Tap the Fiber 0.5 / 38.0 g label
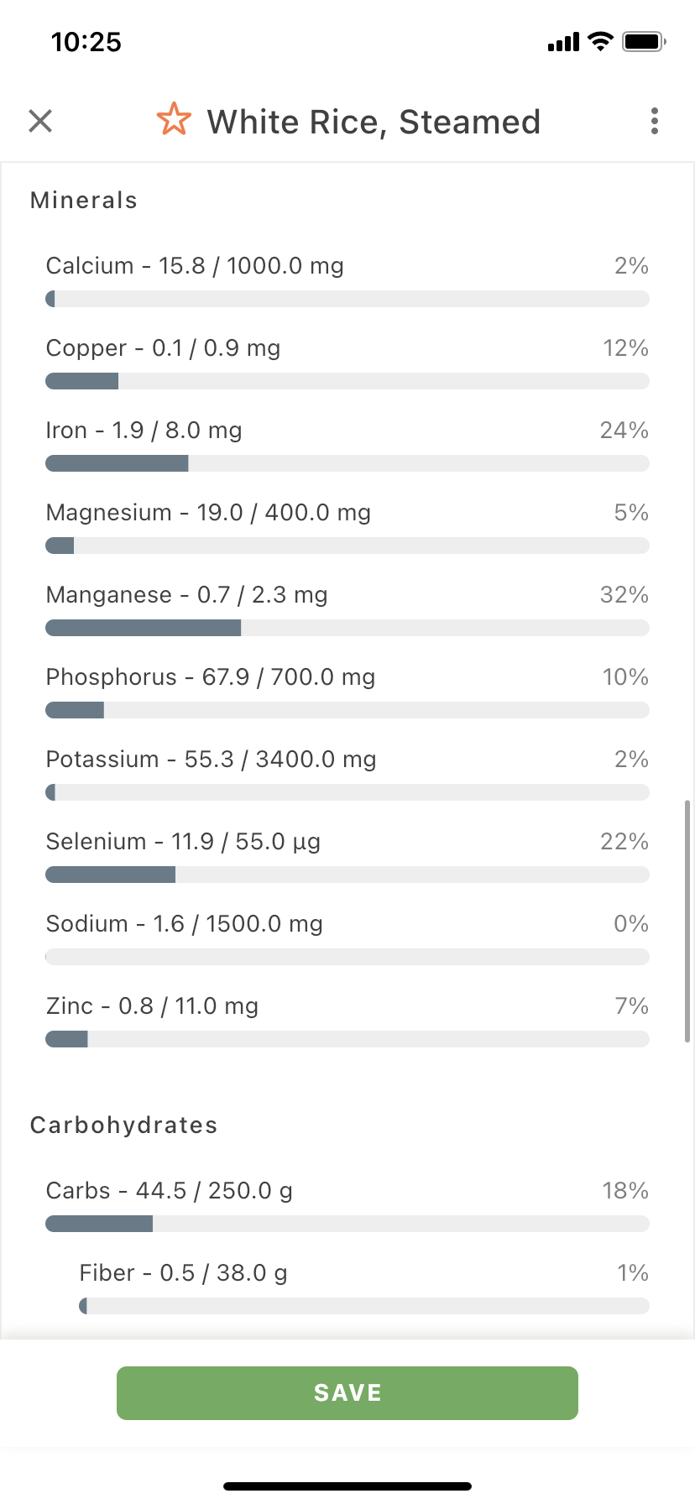695x1504 pixels. [183, 1273]
